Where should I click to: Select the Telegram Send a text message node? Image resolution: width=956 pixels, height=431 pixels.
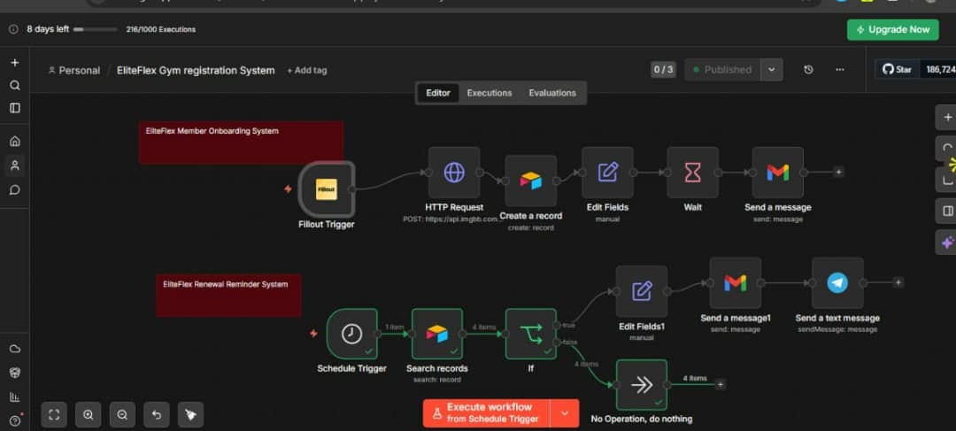[837, 283]
